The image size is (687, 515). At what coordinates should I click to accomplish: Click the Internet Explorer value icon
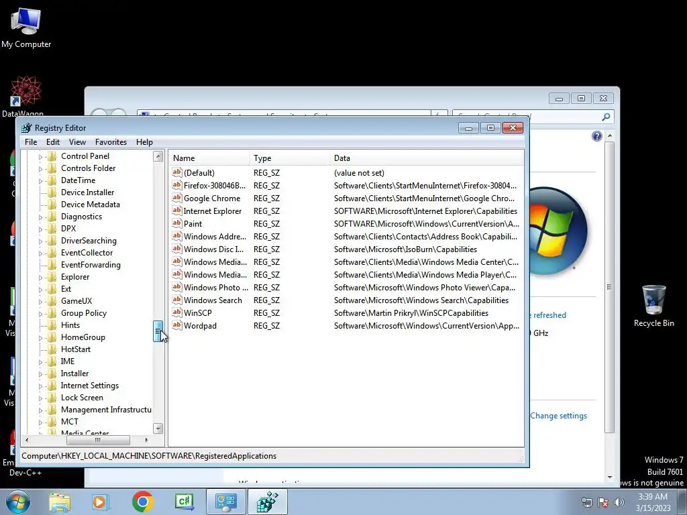(x=177, y=211)
